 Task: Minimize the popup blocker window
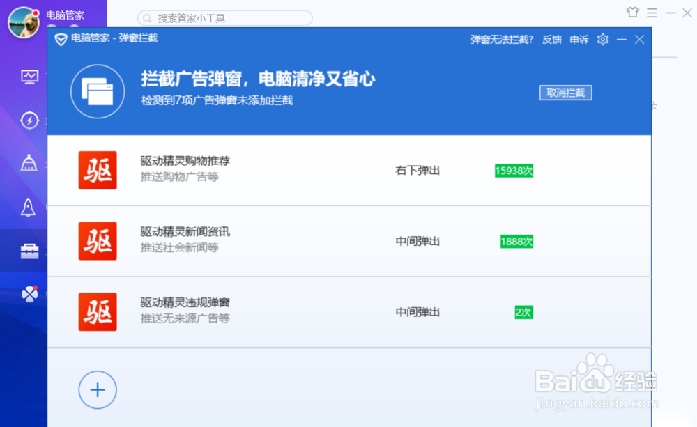click(622, 40)
